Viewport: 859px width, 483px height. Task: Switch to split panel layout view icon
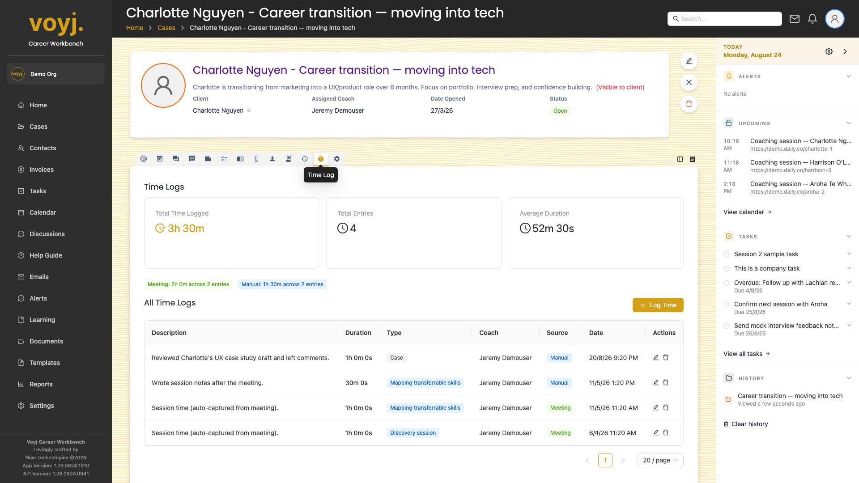point(680,159)
